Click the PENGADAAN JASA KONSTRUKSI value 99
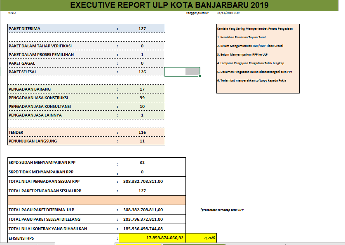 point(142,98)
